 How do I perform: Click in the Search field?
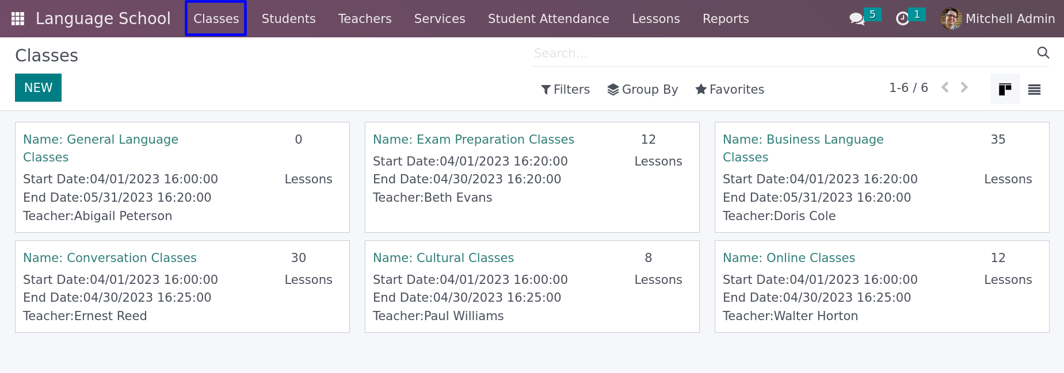pyautogui.click(x=783, y=53)
